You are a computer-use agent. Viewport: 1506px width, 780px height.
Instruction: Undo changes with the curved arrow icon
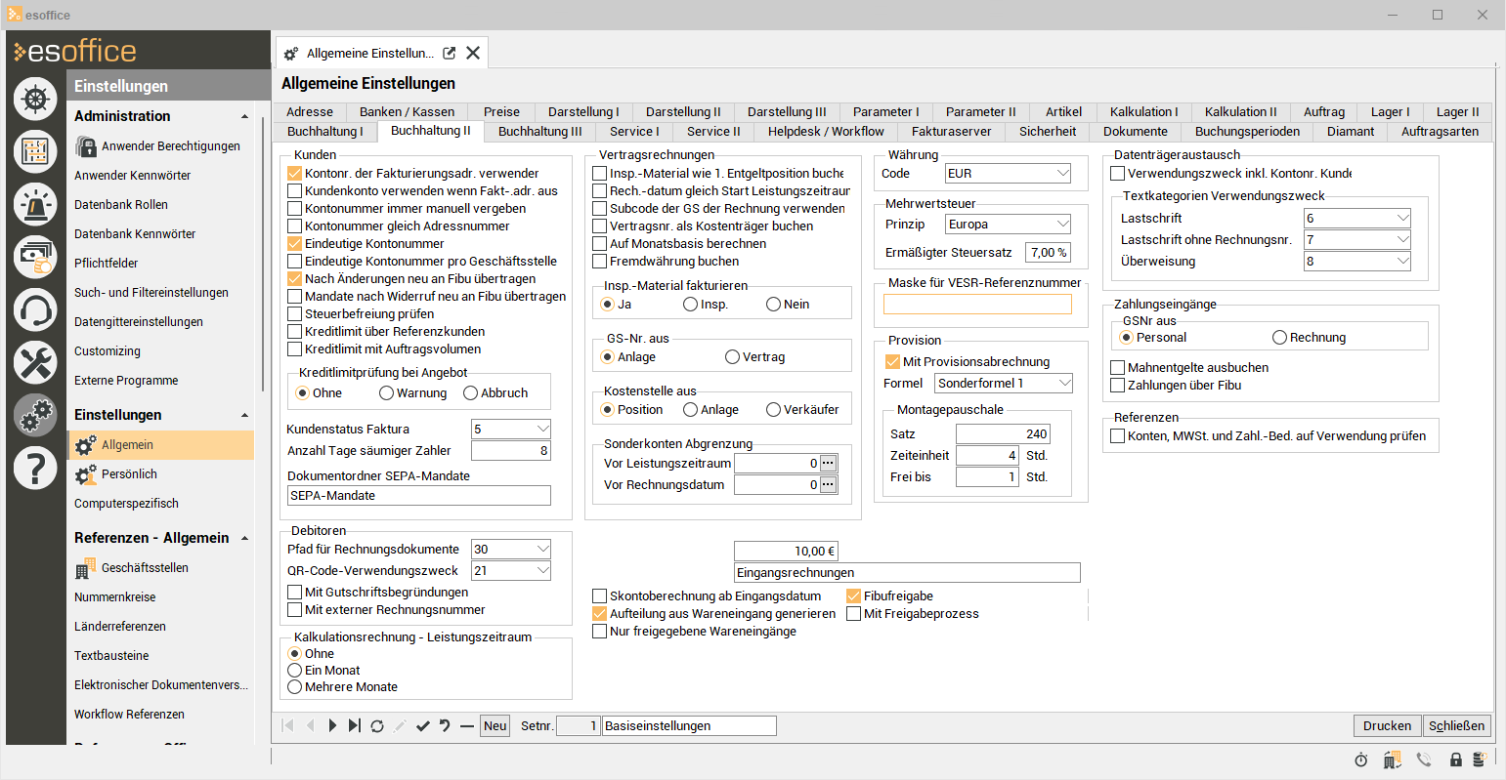click(445, 725)
